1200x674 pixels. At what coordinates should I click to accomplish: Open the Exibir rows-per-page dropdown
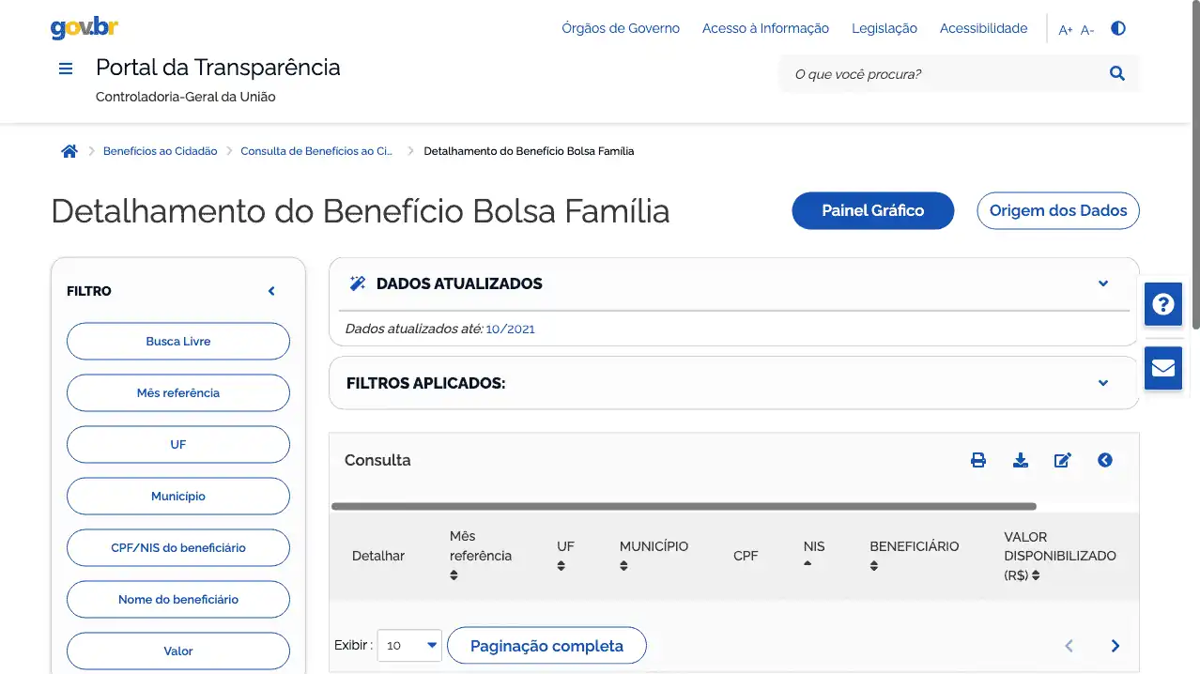click(410, 645)
